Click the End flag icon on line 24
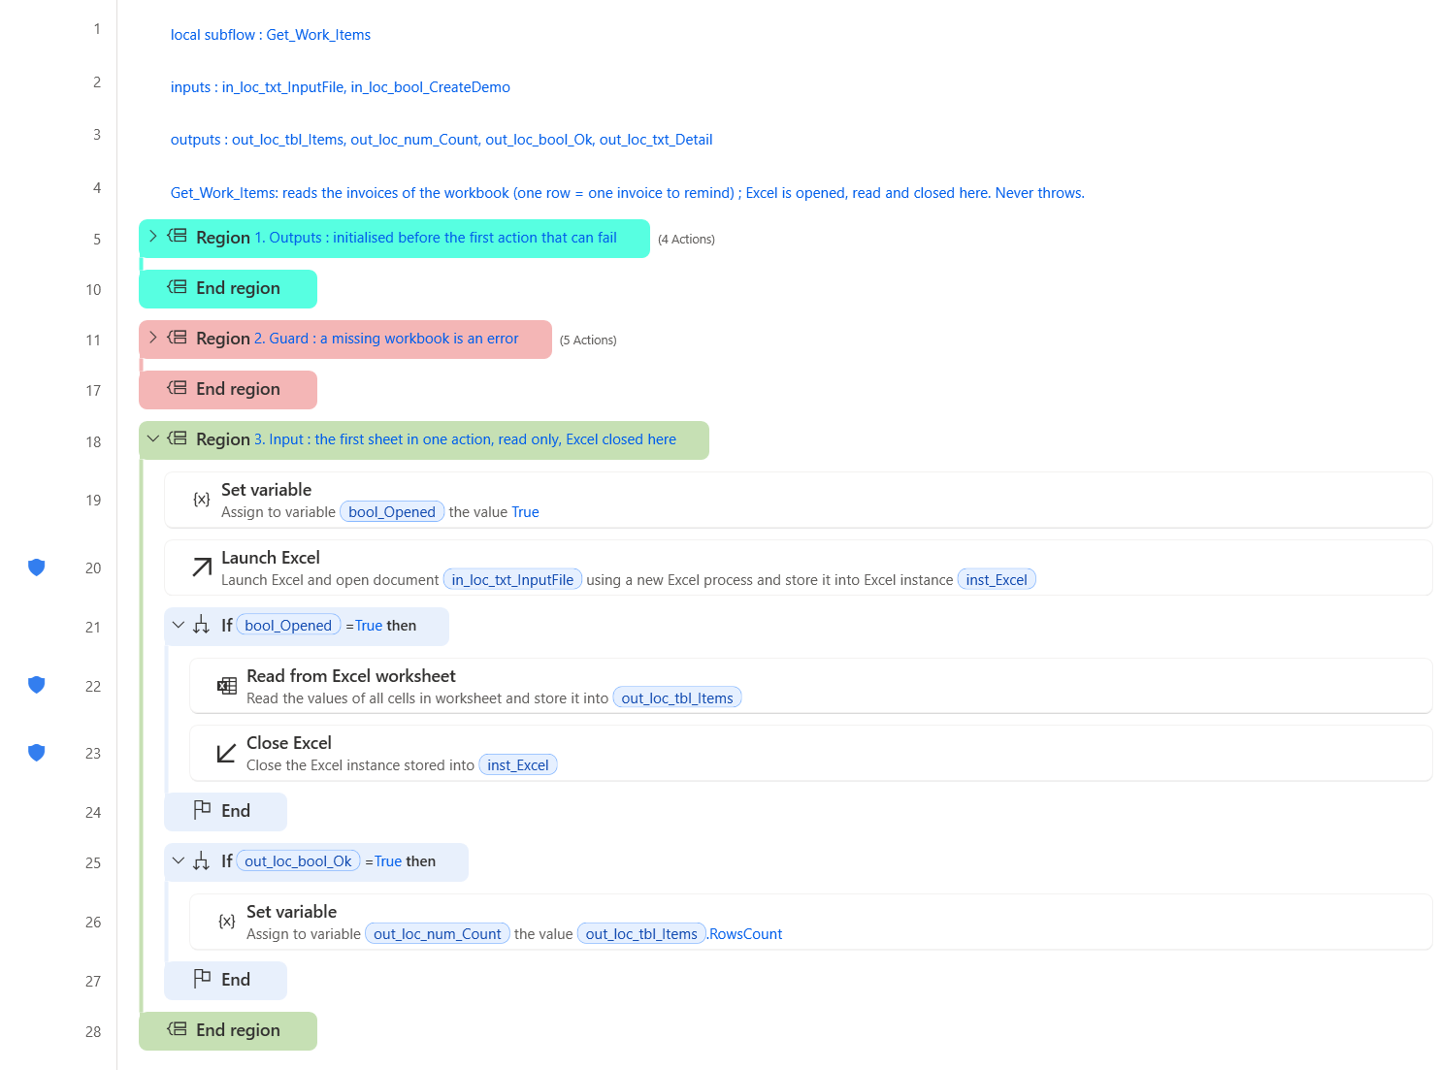This screenshot has height=1070, width=1439. point(202,810)
